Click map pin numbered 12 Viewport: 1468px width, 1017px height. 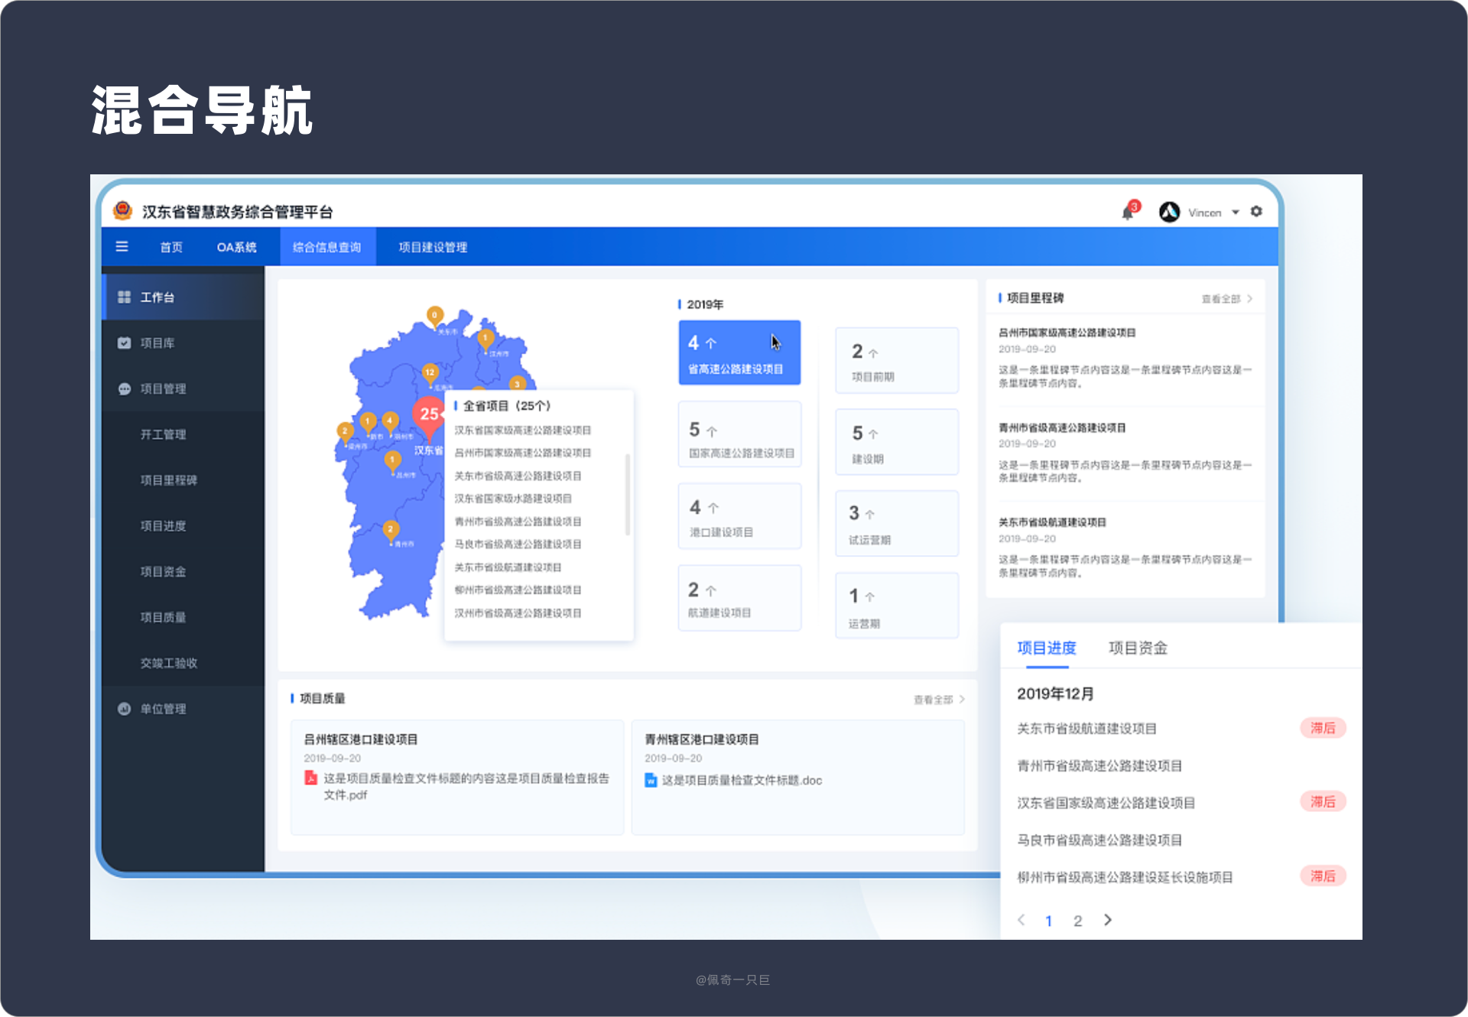(x=430, y=372)
